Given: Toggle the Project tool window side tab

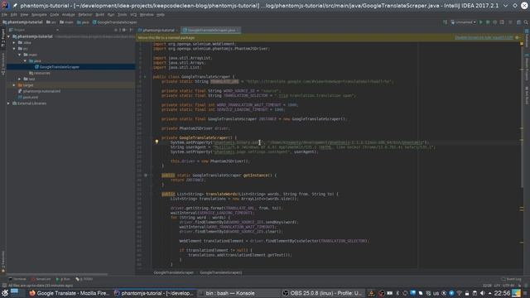Looking at the screenshot, I should [x=2, y=38].
